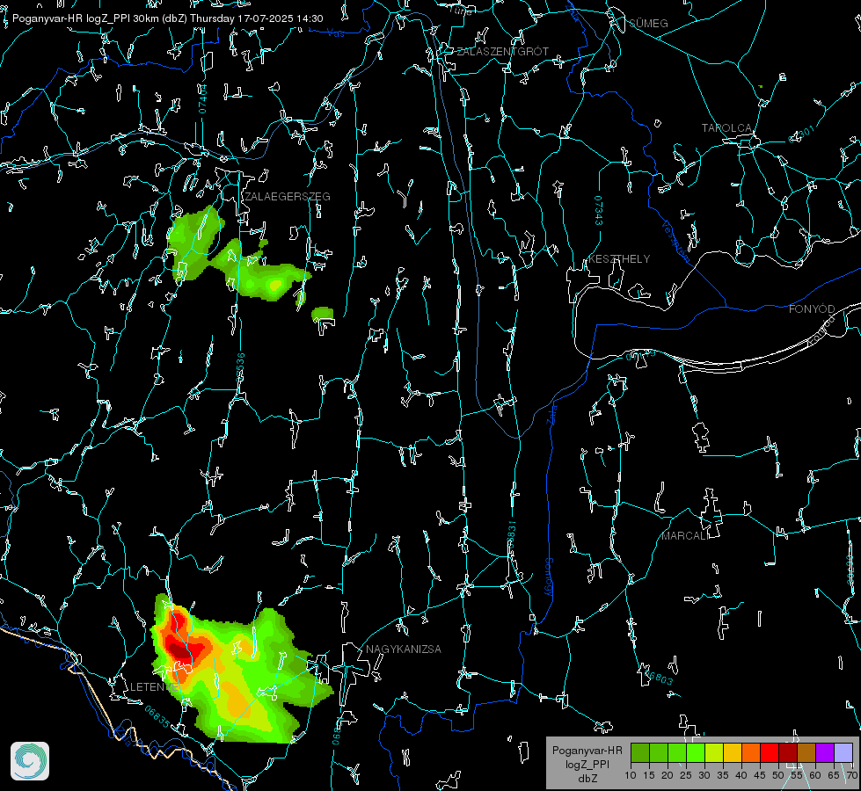Click the SÜMEG town label
The width and height of the screenshot is (861, 791).
tap(648, 23)
